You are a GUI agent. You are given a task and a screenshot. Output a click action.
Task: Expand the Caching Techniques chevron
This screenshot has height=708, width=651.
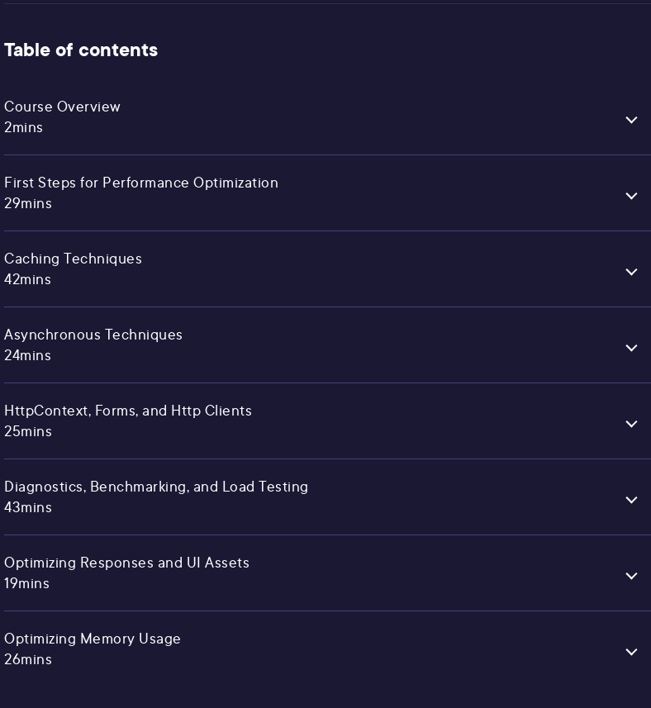pos(631,271)
